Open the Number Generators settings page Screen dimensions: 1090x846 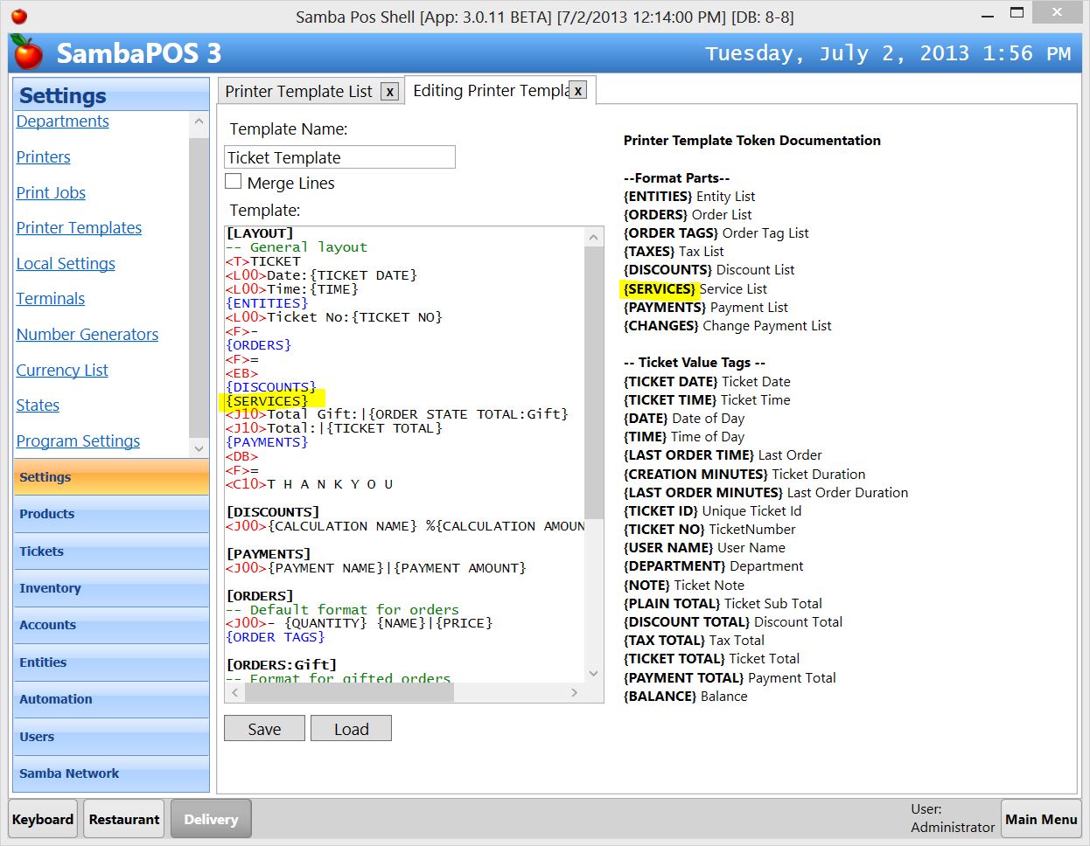[x=87, y=334]
